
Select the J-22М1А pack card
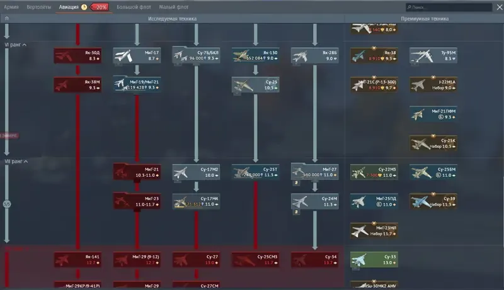433,85
